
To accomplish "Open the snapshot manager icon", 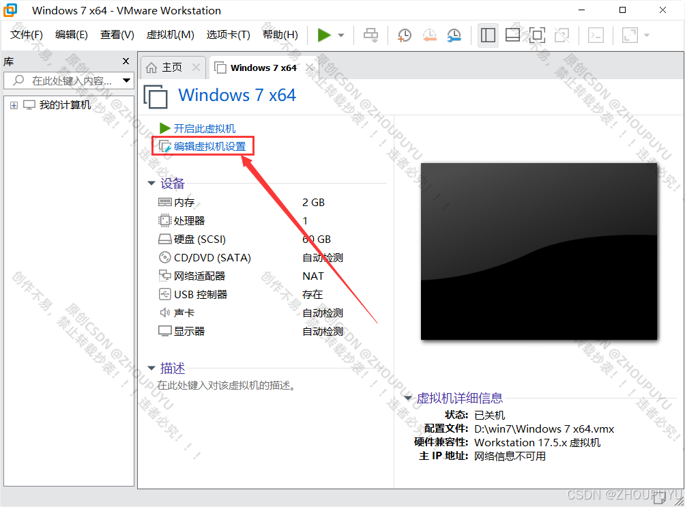I will click(454, 35).
